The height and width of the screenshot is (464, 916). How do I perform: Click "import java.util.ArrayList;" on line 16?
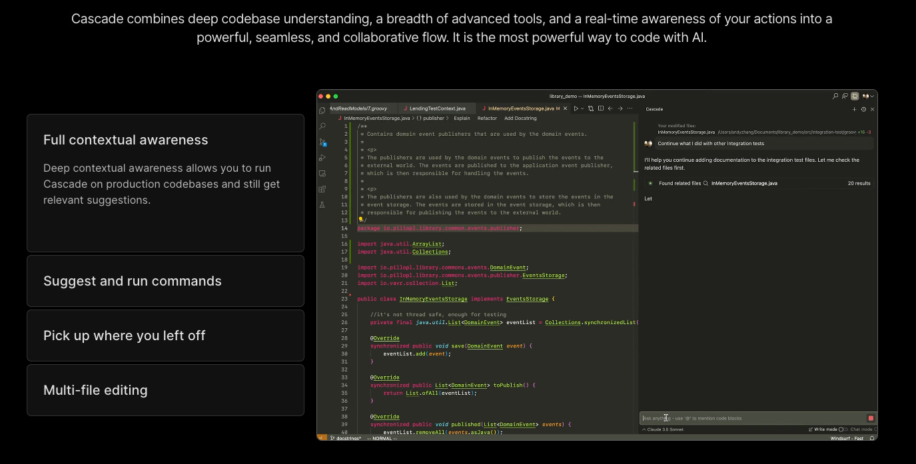pyautogui.click(x=400, y=244)
